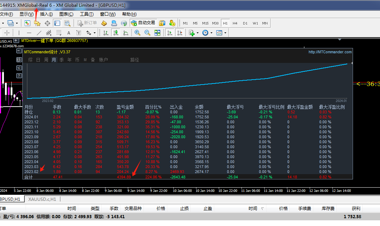This screenshot has height=226, width=380.
Task: Open the 文件(F) menu
Action: pos(6,14)
